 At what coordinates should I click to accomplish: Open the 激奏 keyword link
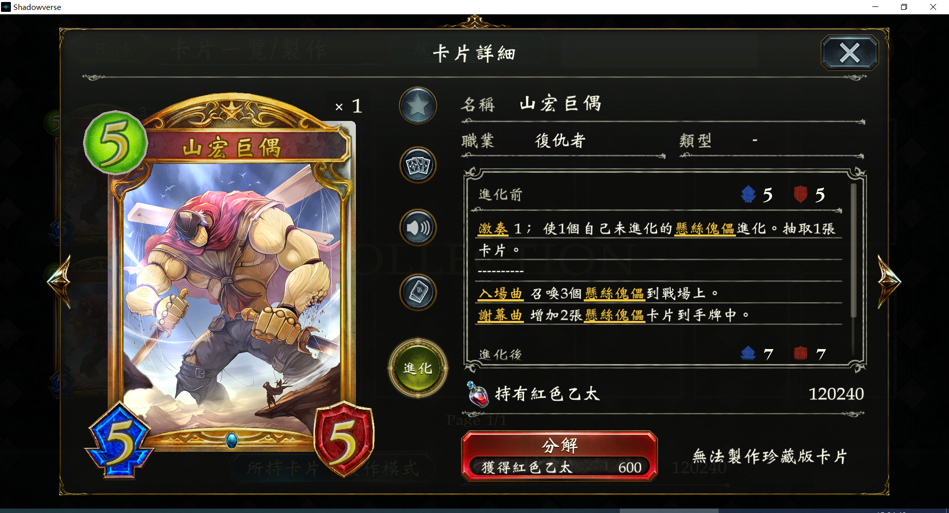point(493,229)
